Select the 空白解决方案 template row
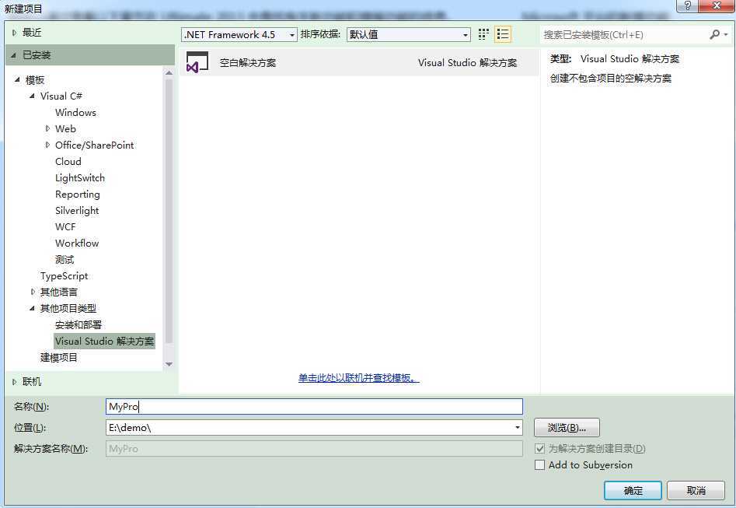This screenshot has width=736, height=508. (359, 62)
